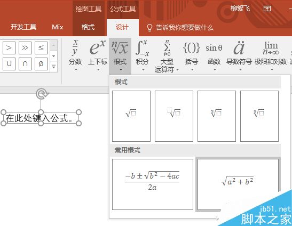Move to previous symbols gallery row

click(53, 45)
